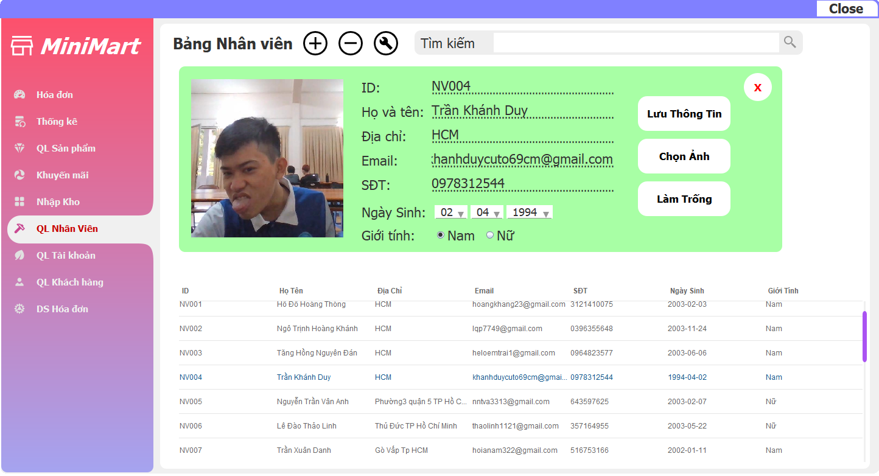The image size is (879, 476).
Task: Click the purple table scrollbar thumb
Action: pos(864,337)
